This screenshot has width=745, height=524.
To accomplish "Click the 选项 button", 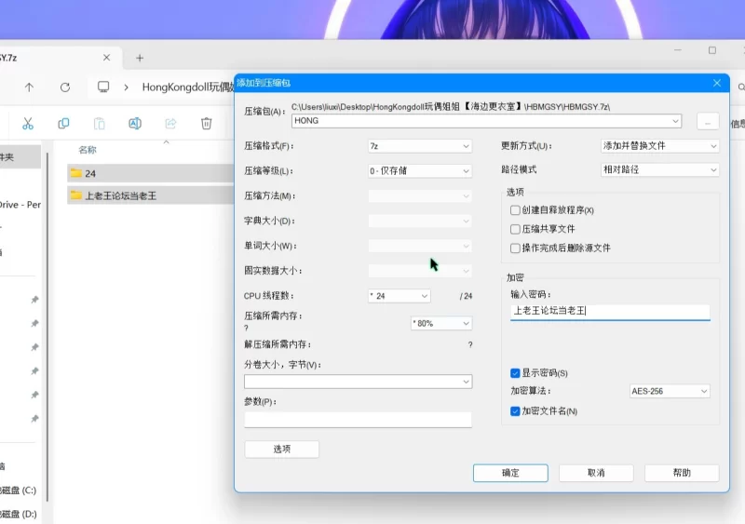I will 282,449.
